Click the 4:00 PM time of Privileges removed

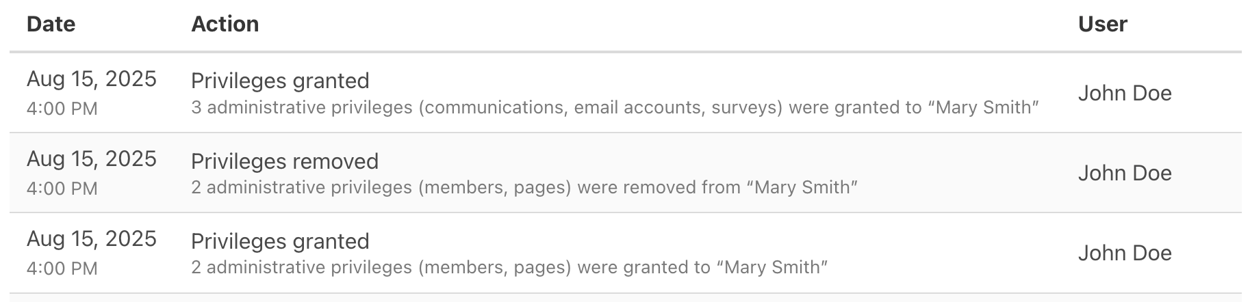tap(62, 189)
